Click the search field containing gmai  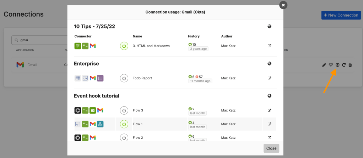pyautogui.click(x=39, y=40)
